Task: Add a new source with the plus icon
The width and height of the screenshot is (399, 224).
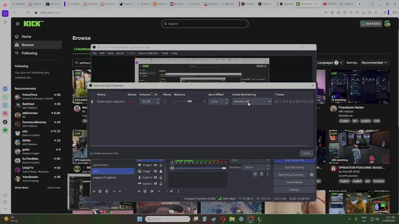Action: point(139,191)
